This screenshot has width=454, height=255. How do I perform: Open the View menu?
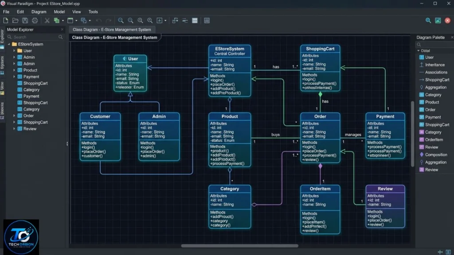click(x=76, y=12)
